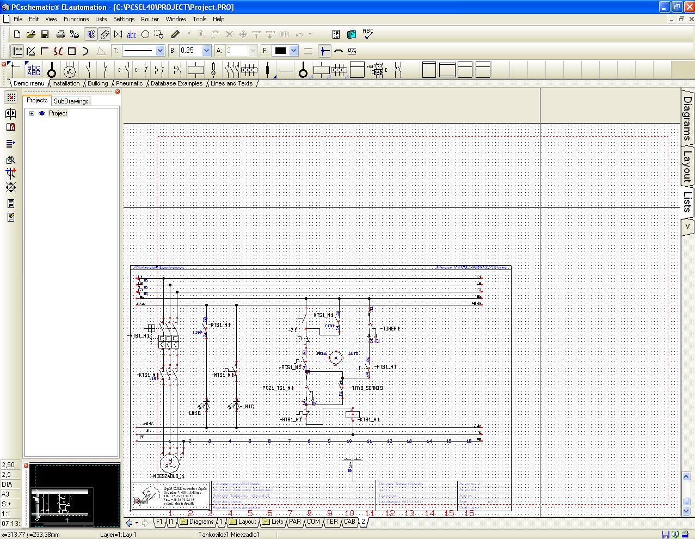
Task: Click the Print icon in the toolbar
Action: [x=60, y=34]
